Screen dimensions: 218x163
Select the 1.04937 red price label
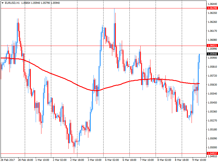[x=212, y=153]
